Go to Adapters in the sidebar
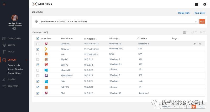The image size is (210, 112). (x=13, y=86)
